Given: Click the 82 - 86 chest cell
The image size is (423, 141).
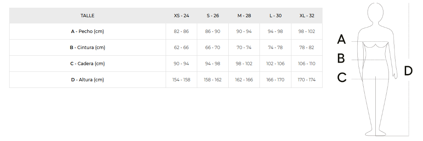Looking at the screenshot, I should [181, 31].
